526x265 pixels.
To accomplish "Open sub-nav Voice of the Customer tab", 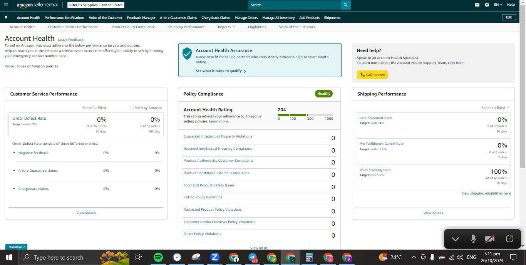I will 297,27.
